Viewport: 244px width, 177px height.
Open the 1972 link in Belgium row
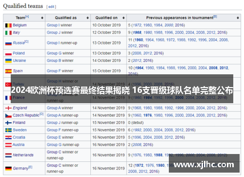[x=137, y=25]
